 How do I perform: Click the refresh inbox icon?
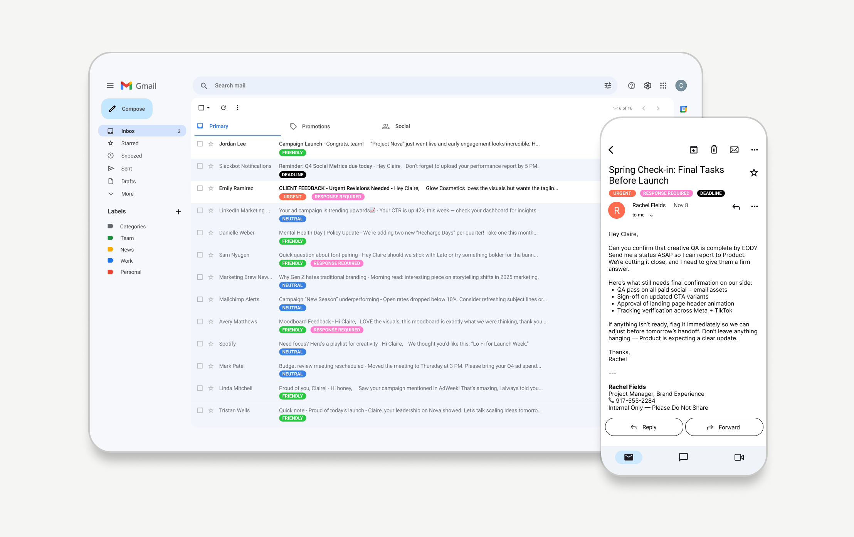223,108
